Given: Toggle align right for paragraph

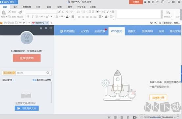Looking at the screenshot, I should click(x=87, y=17).
